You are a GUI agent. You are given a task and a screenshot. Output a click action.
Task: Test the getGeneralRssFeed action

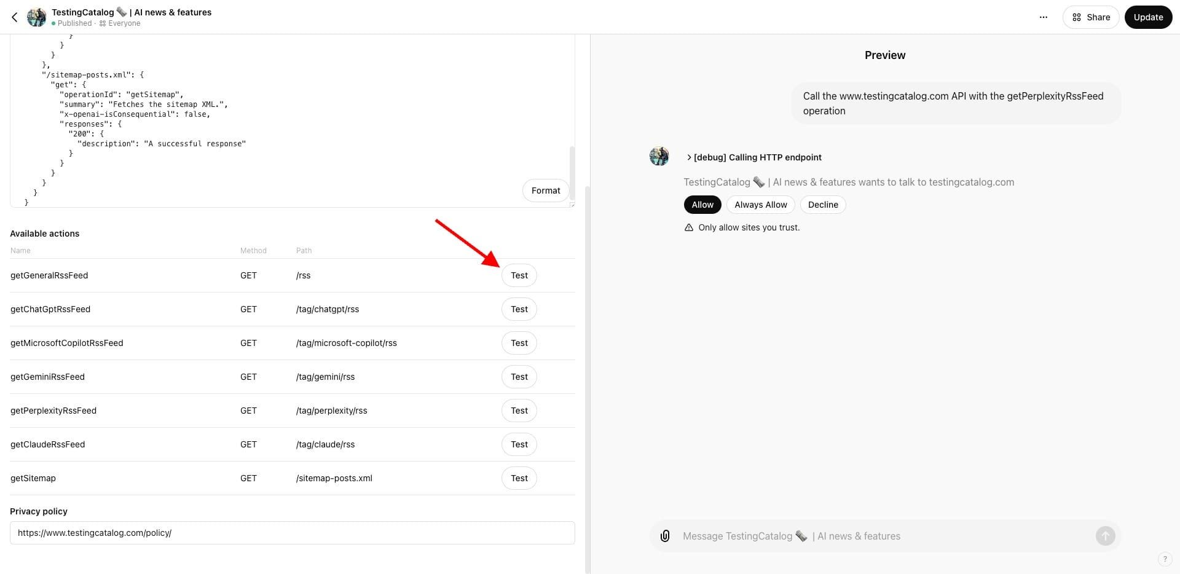(x=519, y=275)
